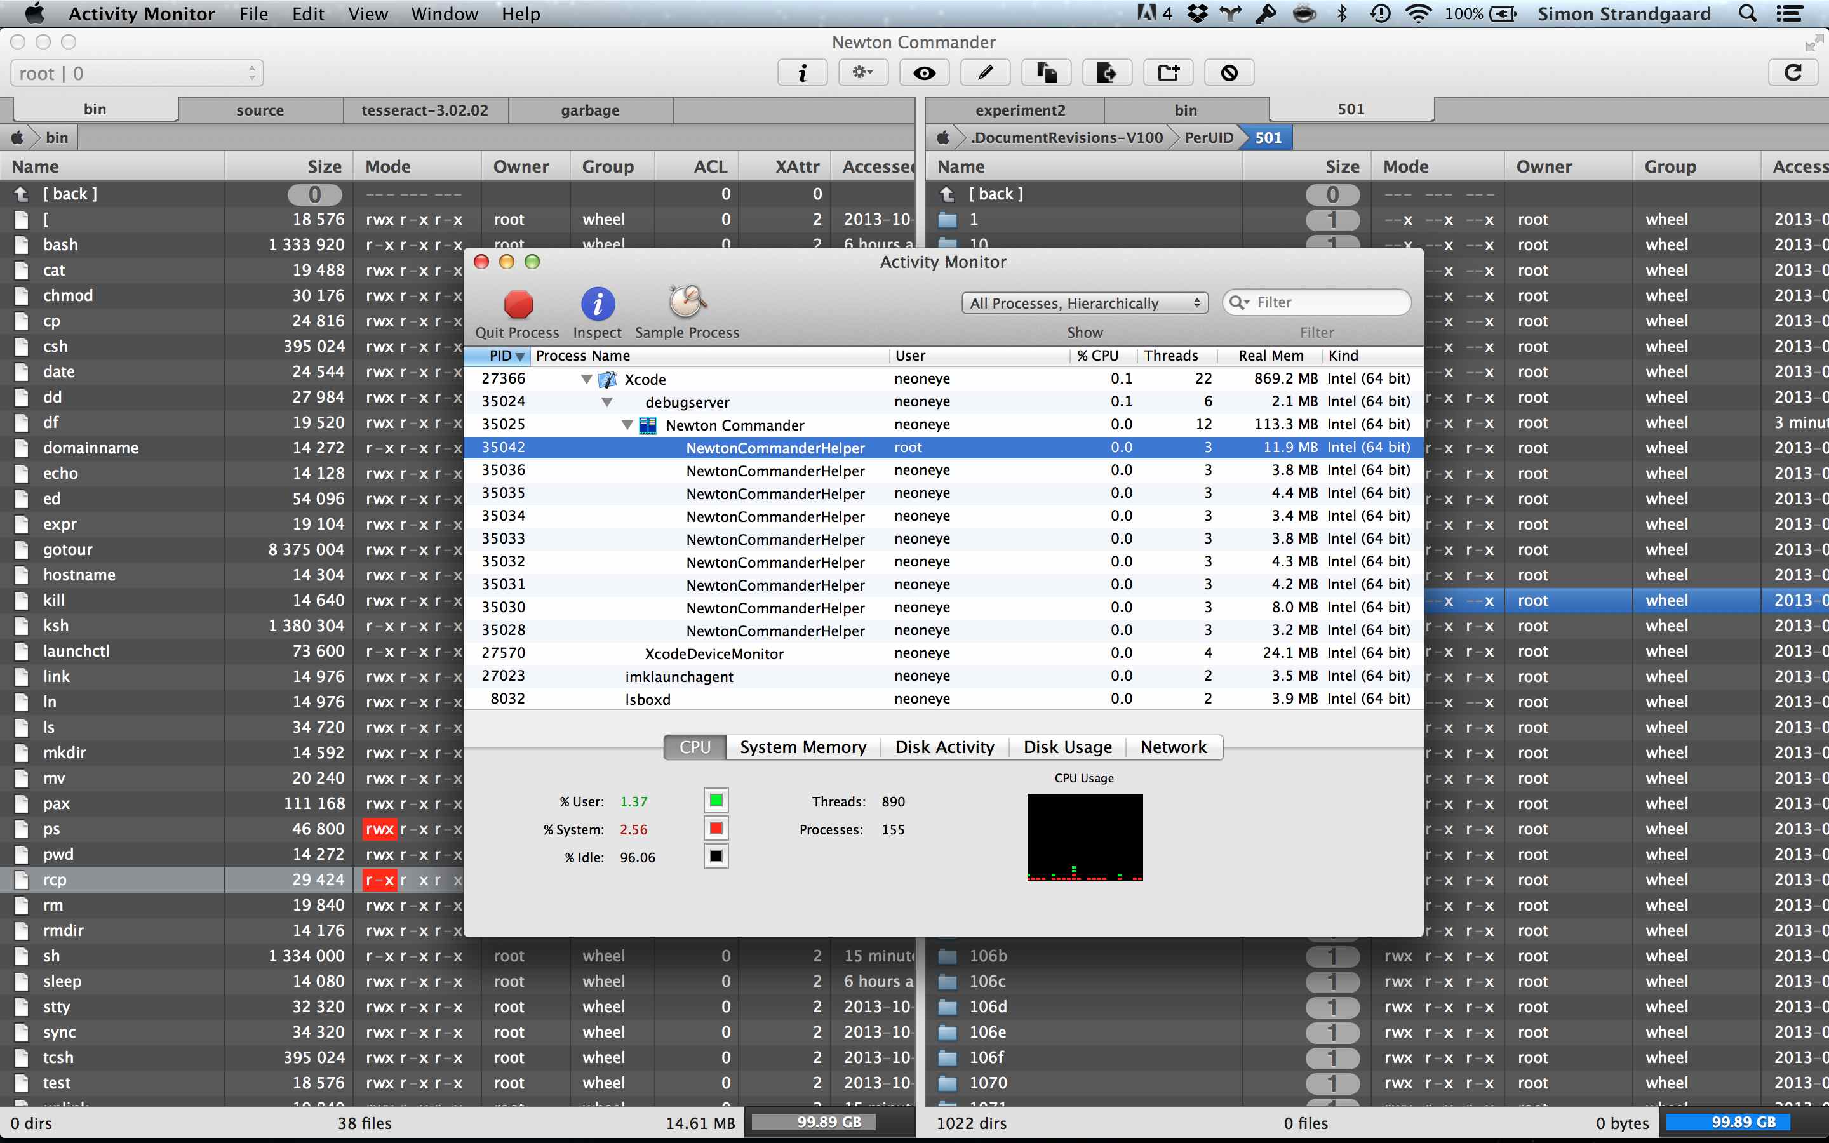This screenshot has width=1829, height=1143.
Task: Click the CPU Usage graph
Action: 1085,837
